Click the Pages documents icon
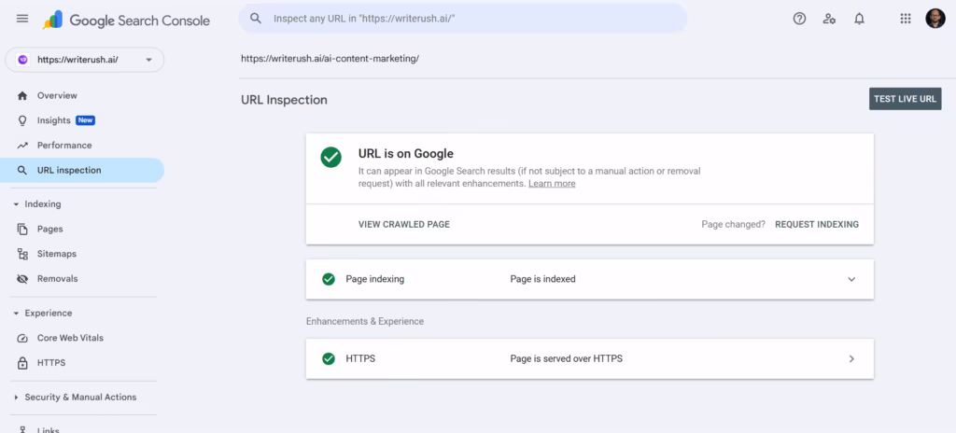This screenshot has height=433, width=956. point(22,230)
